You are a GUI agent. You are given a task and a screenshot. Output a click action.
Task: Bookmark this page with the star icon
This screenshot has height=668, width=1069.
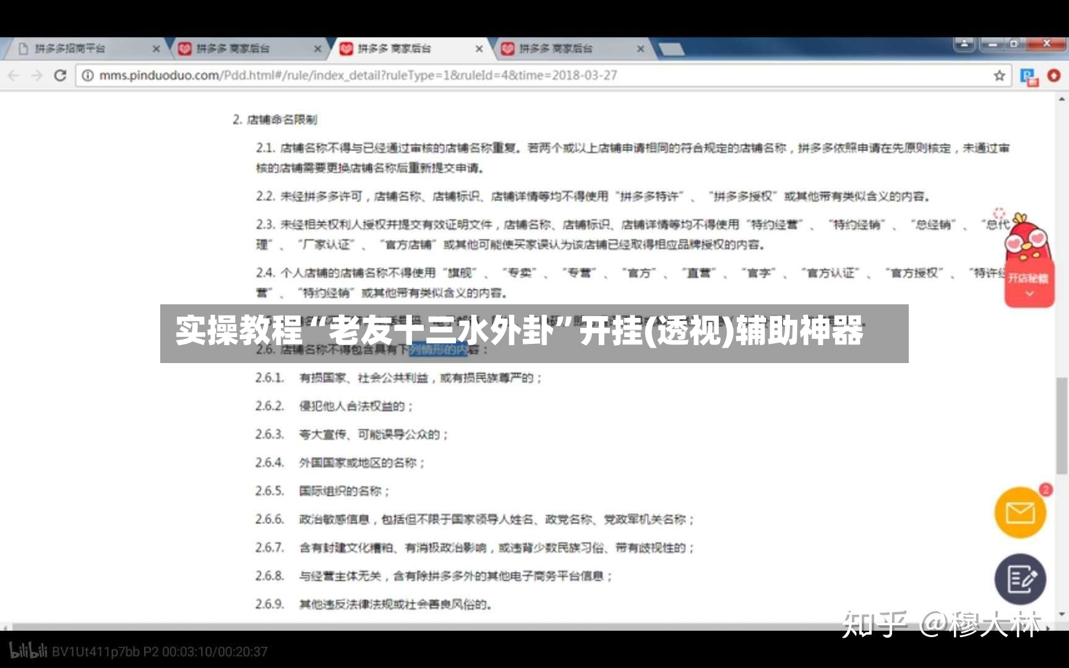coord(999,75)
